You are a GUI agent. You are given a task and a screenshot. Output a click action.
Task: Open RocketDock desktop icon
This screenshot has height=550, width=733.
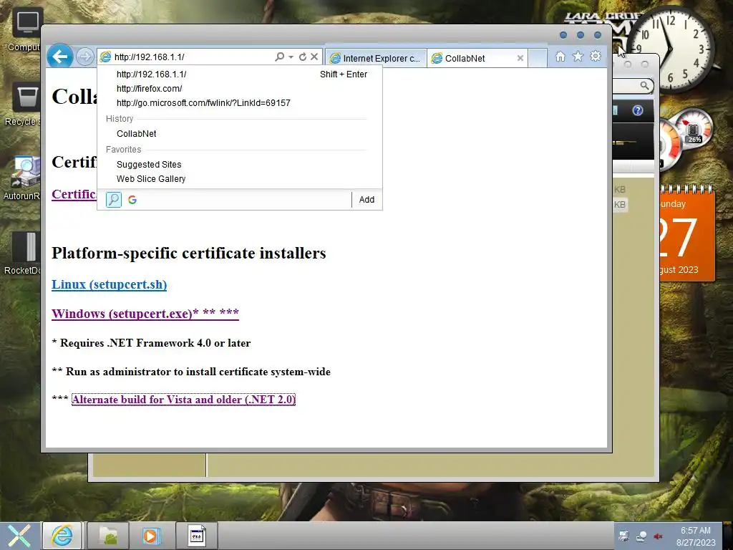tap(24, 254)
